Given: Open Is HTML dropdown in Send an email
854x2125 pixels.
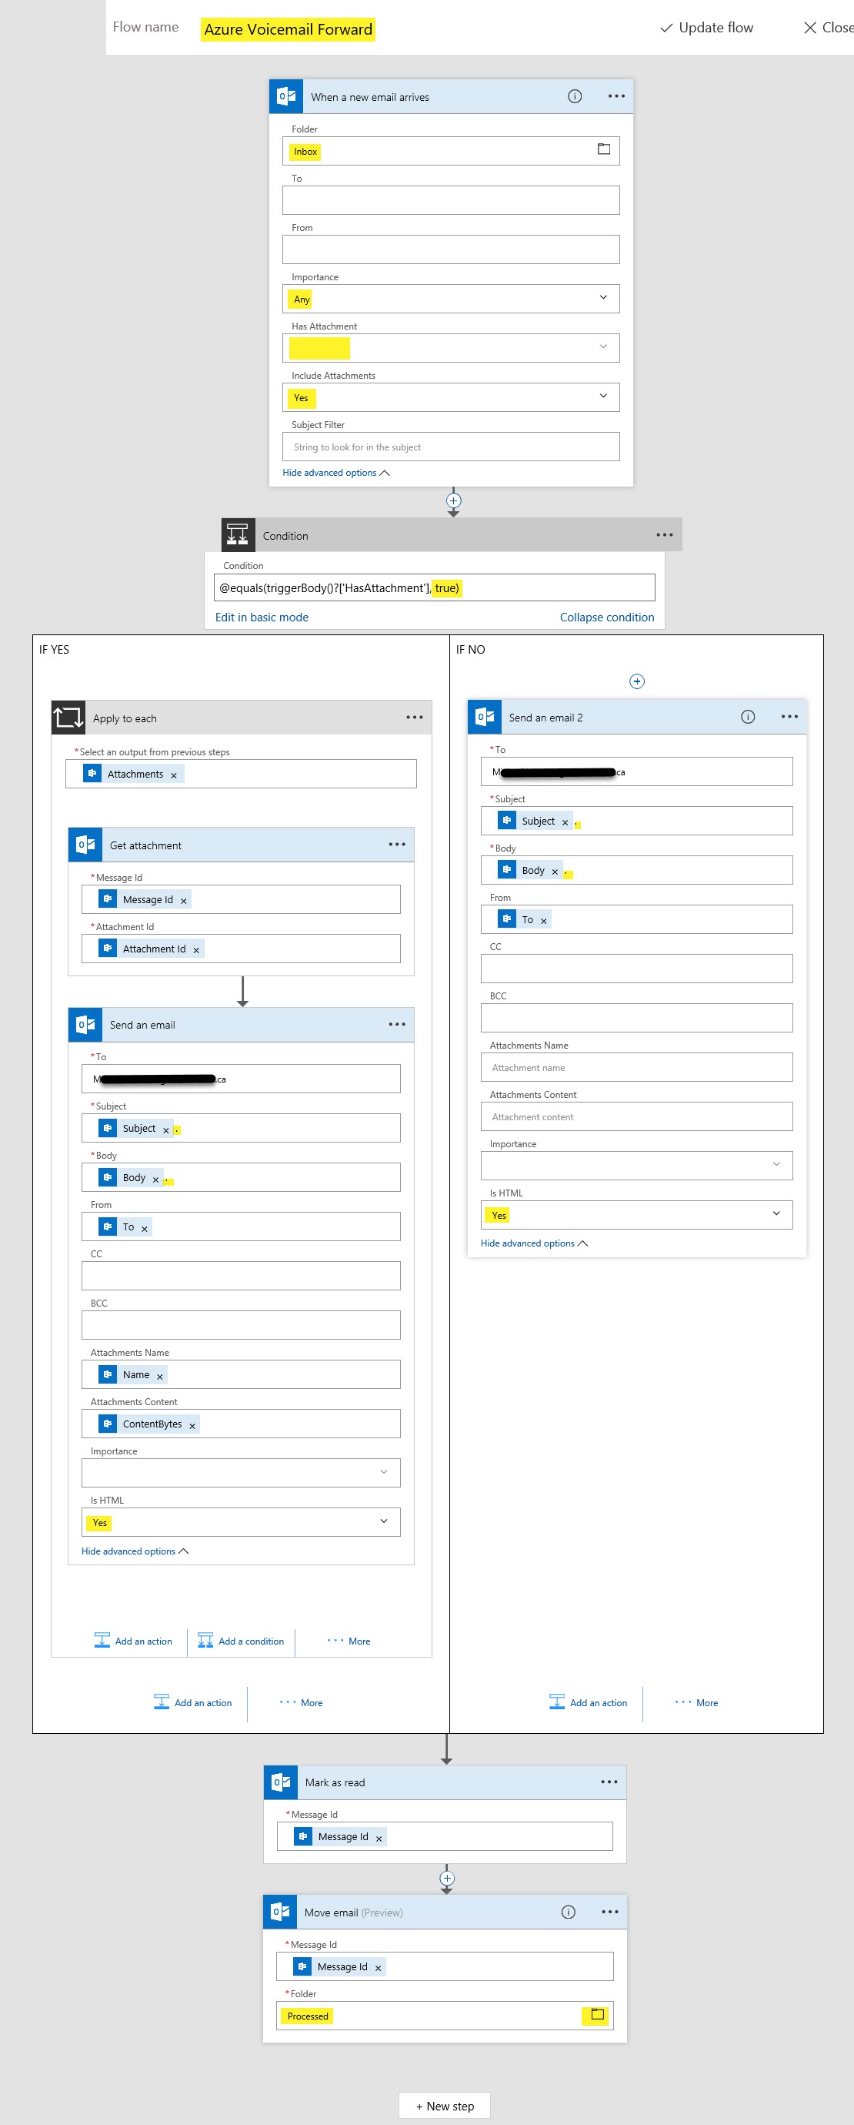Looking at the screenshot, I should [241, 1522].
